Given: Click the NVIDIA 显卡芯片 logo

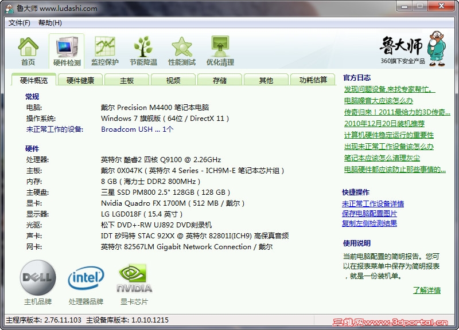Looking at the screenshot, I should (134, 278).
